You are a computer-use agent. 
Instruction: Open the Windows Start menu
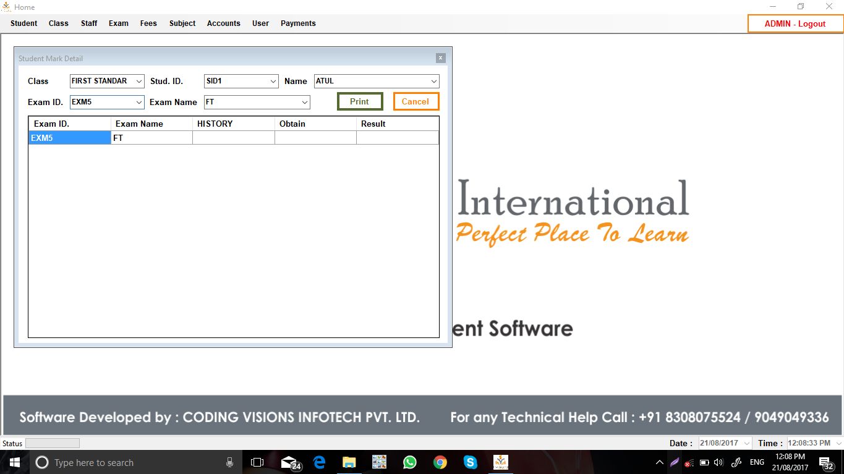[14, 462]
